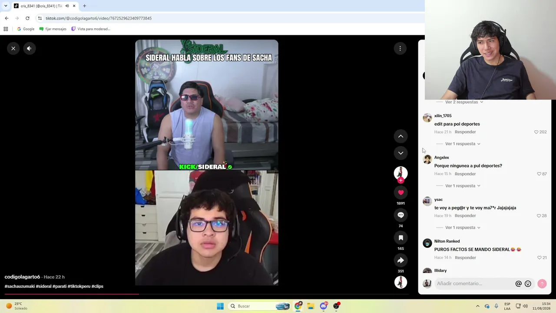556x313 pixels.
Task: Open comments via the speech bubble icon
Action: [x=400, y=215]
